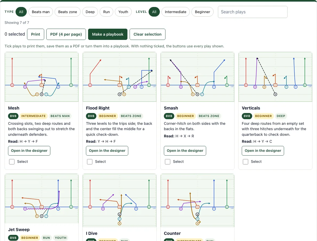Viewport: 317px width, 241px height.
Task: Click the "0 selected" counter text
Action: point(15,34)
